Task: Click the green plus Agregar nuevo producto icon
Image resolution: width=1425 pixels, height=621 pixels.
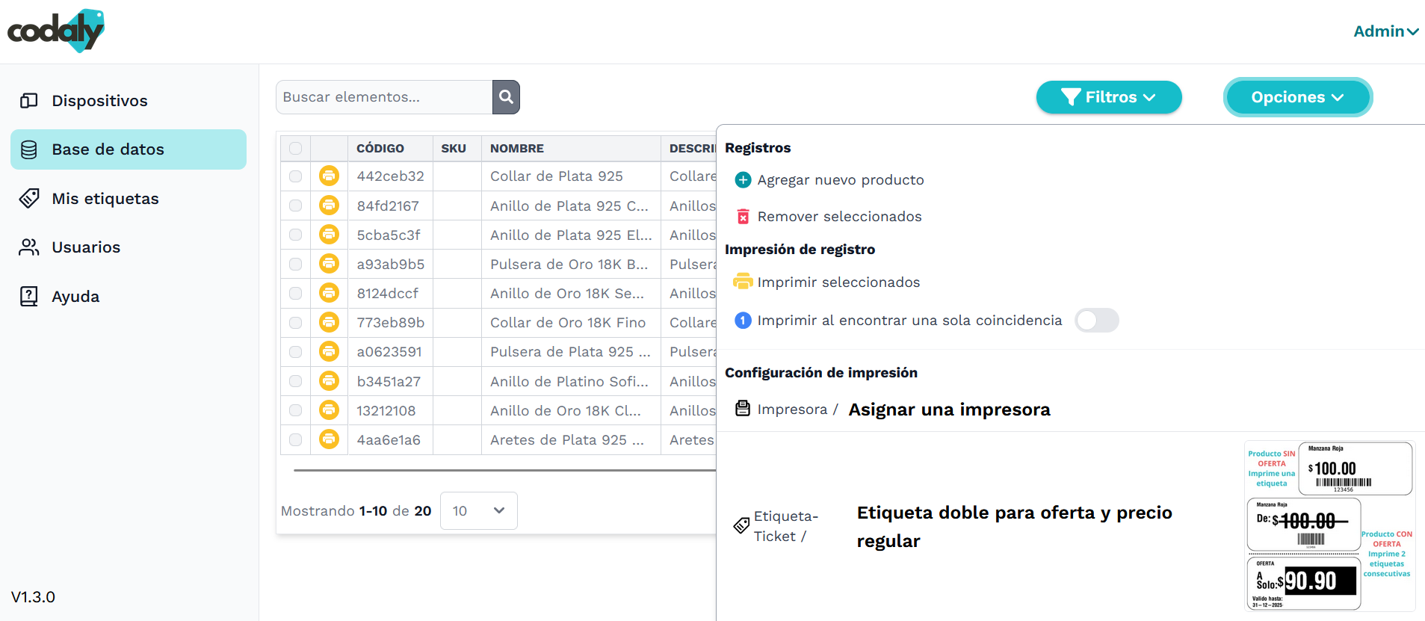Action: pyautogui.click(x=743, y=180)
